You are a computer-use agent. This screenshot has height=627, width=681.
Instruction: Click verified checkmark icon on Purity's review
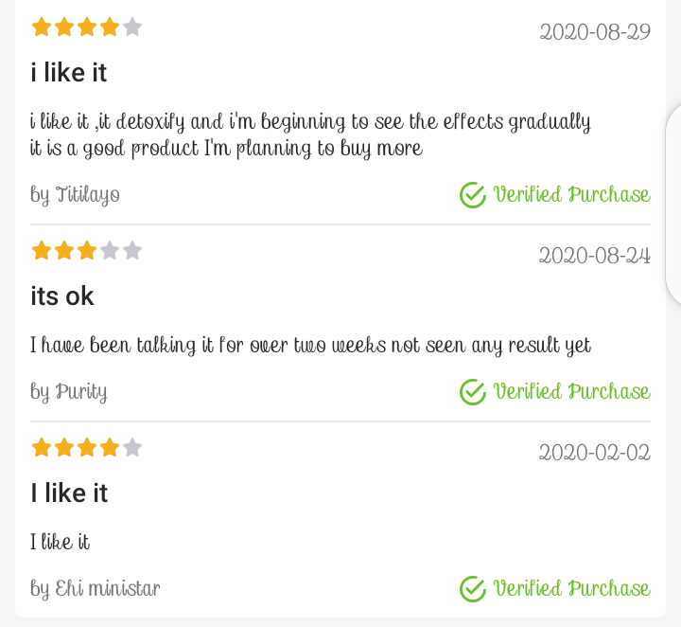click(472, 392)
